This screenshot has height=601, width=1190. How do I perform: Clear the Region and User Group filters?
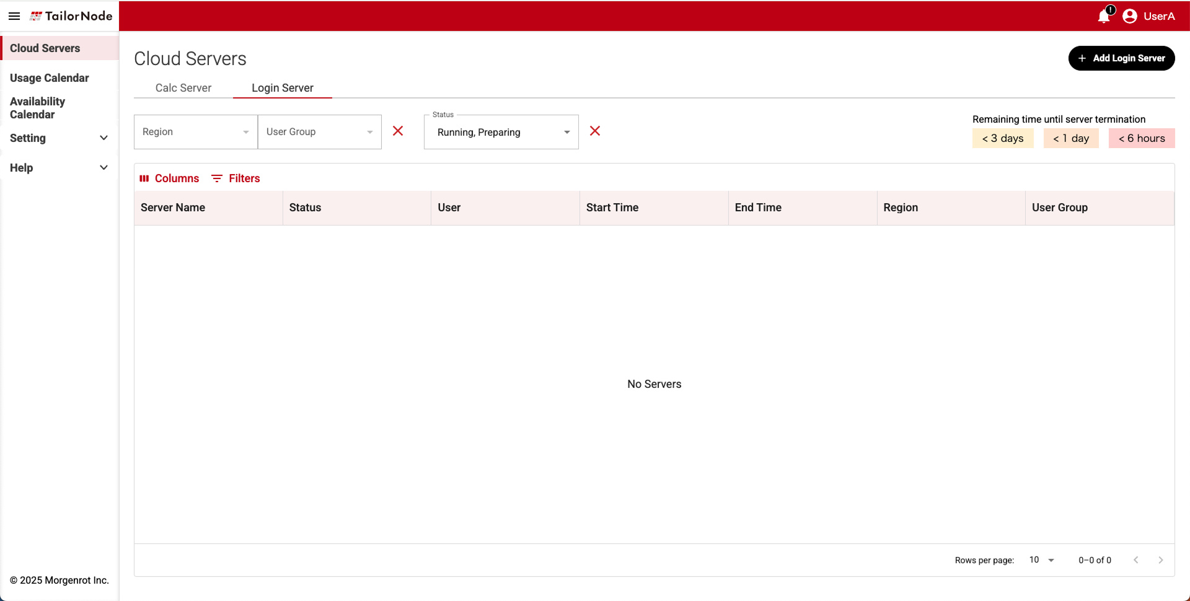[398, 131]
